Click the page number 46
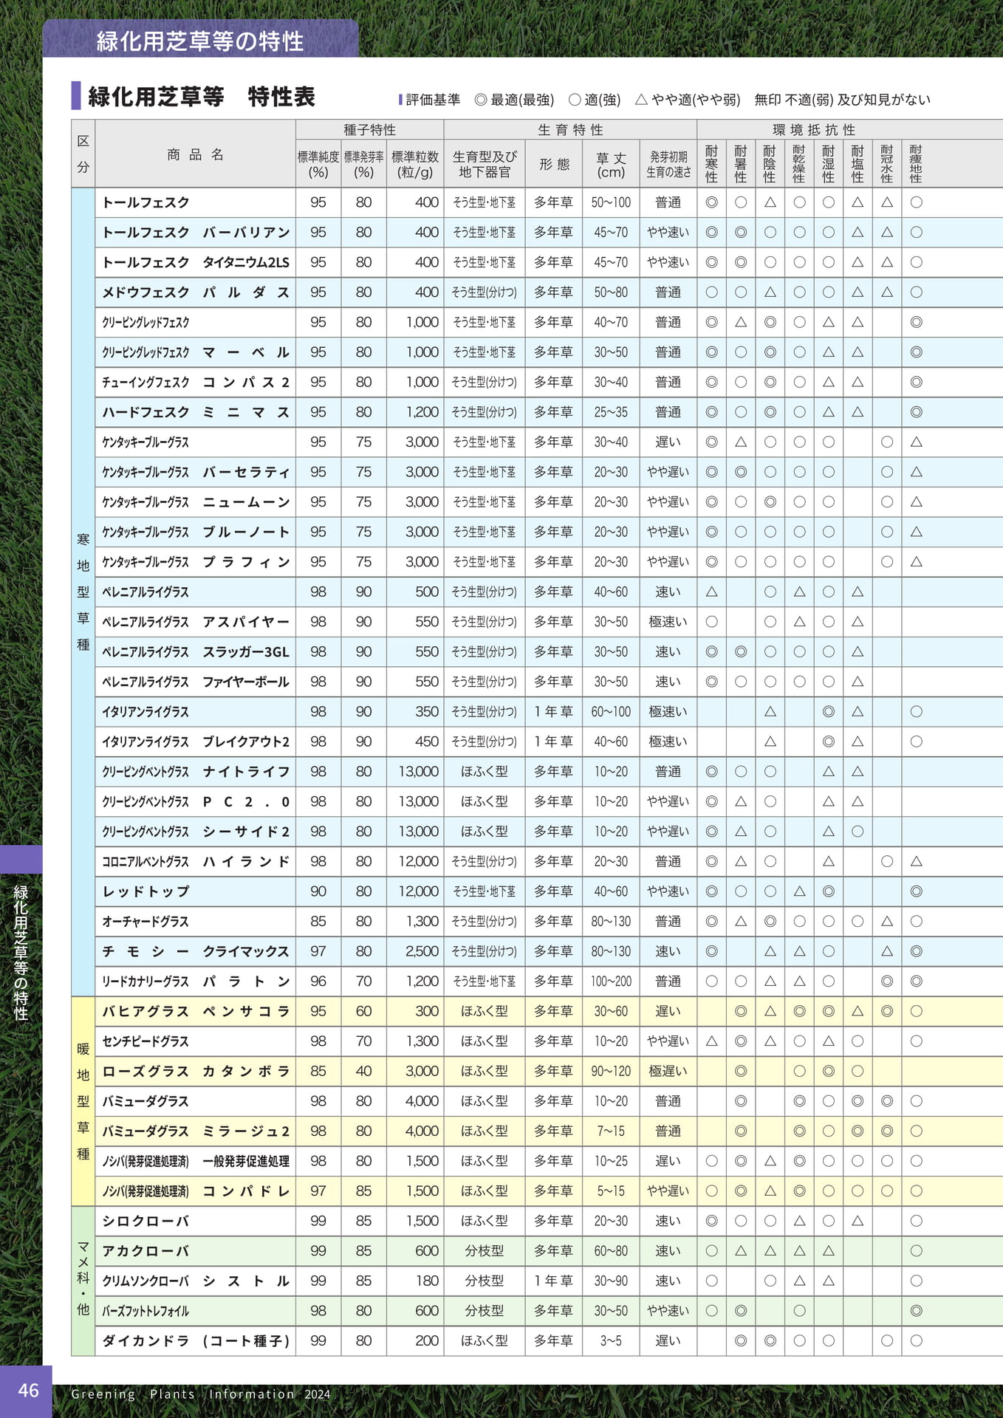Viewport: 1003px width, 1418px height. point(28,1391)
